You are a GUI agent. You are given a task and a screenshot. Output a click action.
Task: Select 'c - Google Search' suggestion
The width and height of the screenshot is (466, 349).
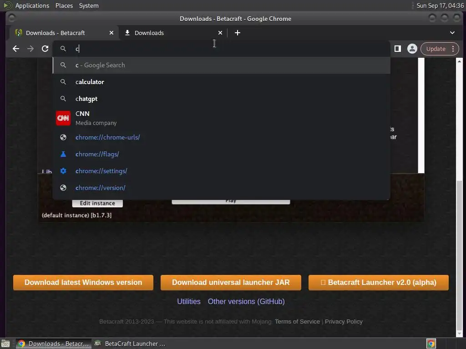(222, 65)
